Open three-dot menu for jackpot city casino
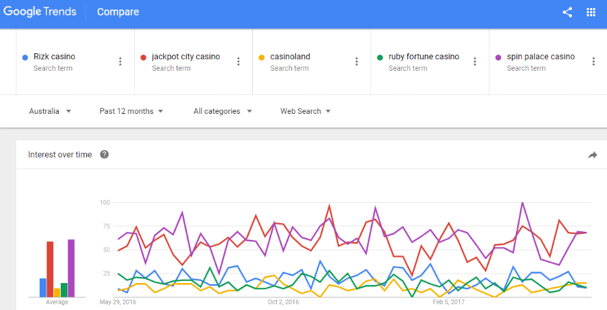The image size is (607, 310). 239,61
